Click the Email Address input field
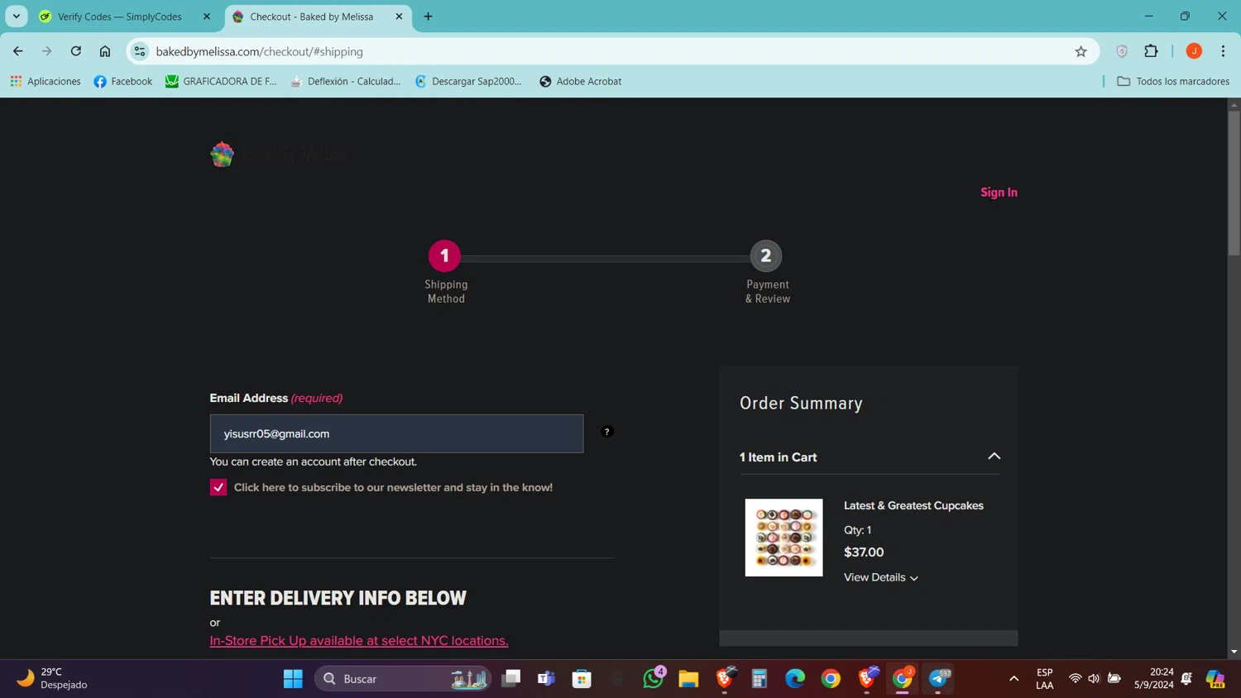The image size is (1241, 698). pyautogui.click(x=396, y=433)
